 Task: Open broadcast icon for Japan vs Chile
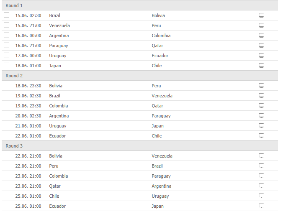[x=261, y=66]
